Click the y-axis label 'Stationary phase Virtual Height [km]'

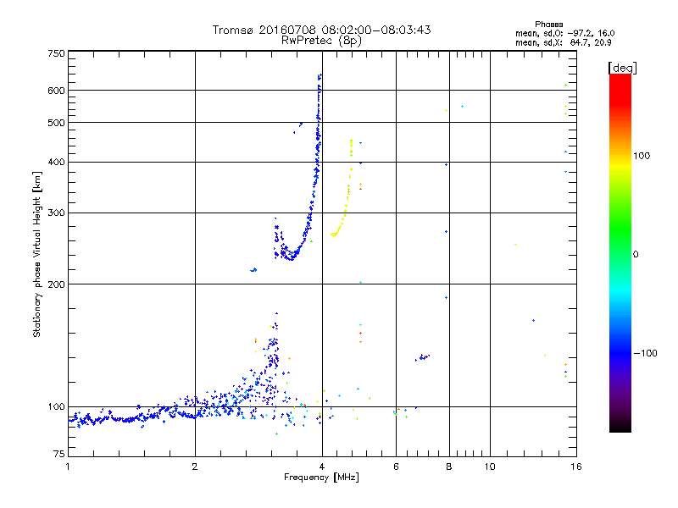click(37, 255)
